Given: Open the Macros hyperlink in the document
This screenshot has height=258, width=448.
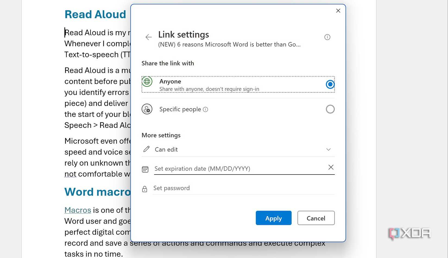Looking at the screenshot, I should point(78,210).
